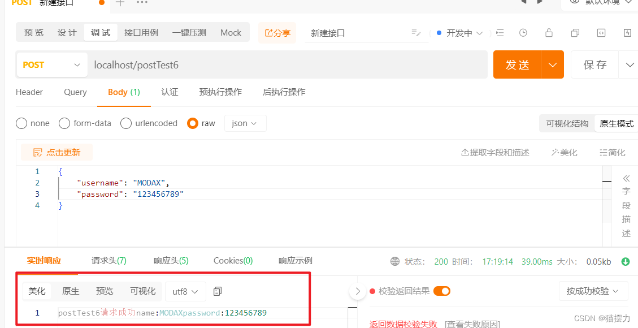The image size is (638, 328).
Task: Open the Header tab
Action: tap(29, 92)
